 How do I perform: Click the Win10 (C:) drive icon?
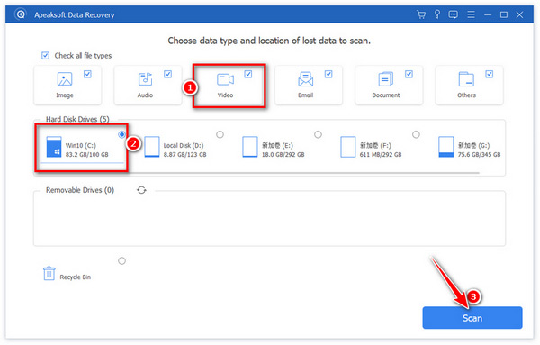tap(54, 147)
